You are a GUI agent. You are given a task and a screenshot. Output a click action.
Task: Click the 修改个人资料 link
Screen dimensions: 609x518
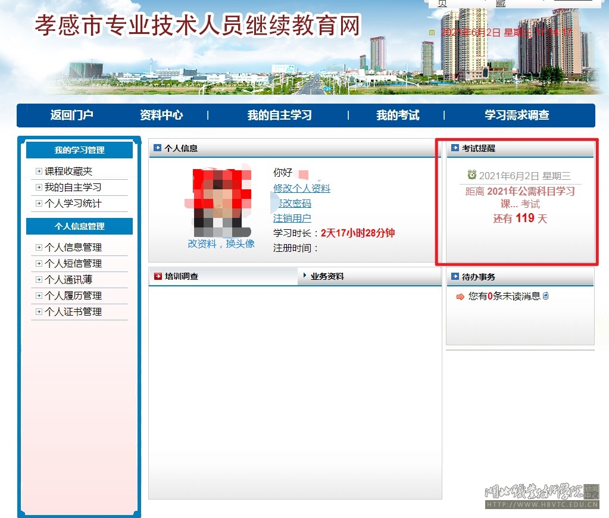pyautogui.click(x=301, y=188)
